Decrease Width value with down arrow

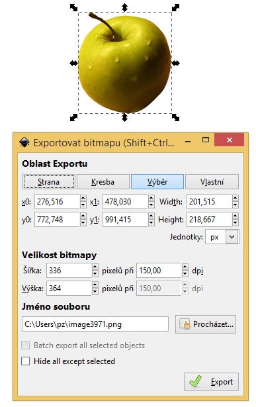[235, 204]
